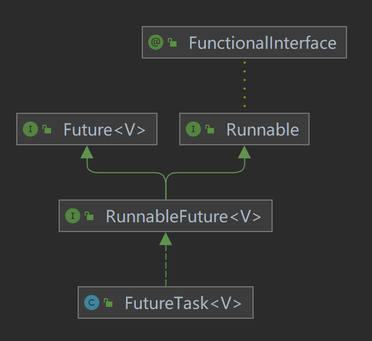Click the interface icon on RunnableFuture<V>
Viewport: 372px width, 341px height.
click(73, 216)
